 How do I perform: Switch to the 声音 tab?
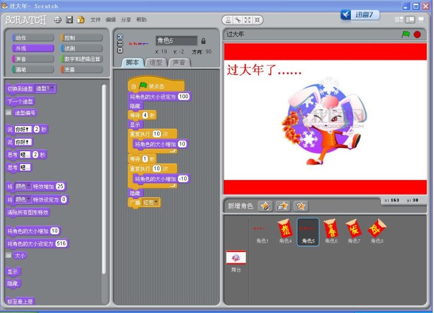coord(179,62)
